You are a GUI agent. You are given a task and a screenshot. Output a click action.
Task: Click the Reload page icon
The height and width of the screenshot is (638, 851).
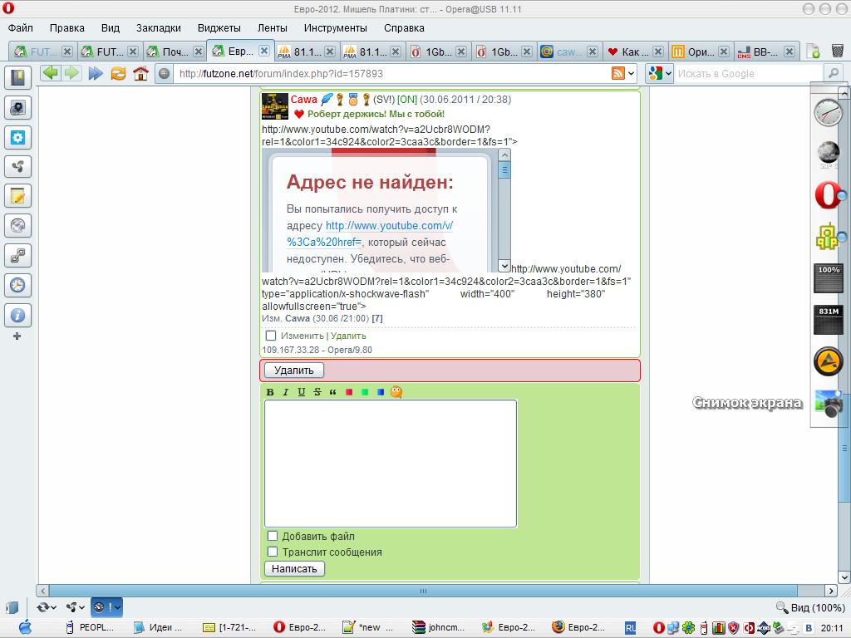[118, 73]
